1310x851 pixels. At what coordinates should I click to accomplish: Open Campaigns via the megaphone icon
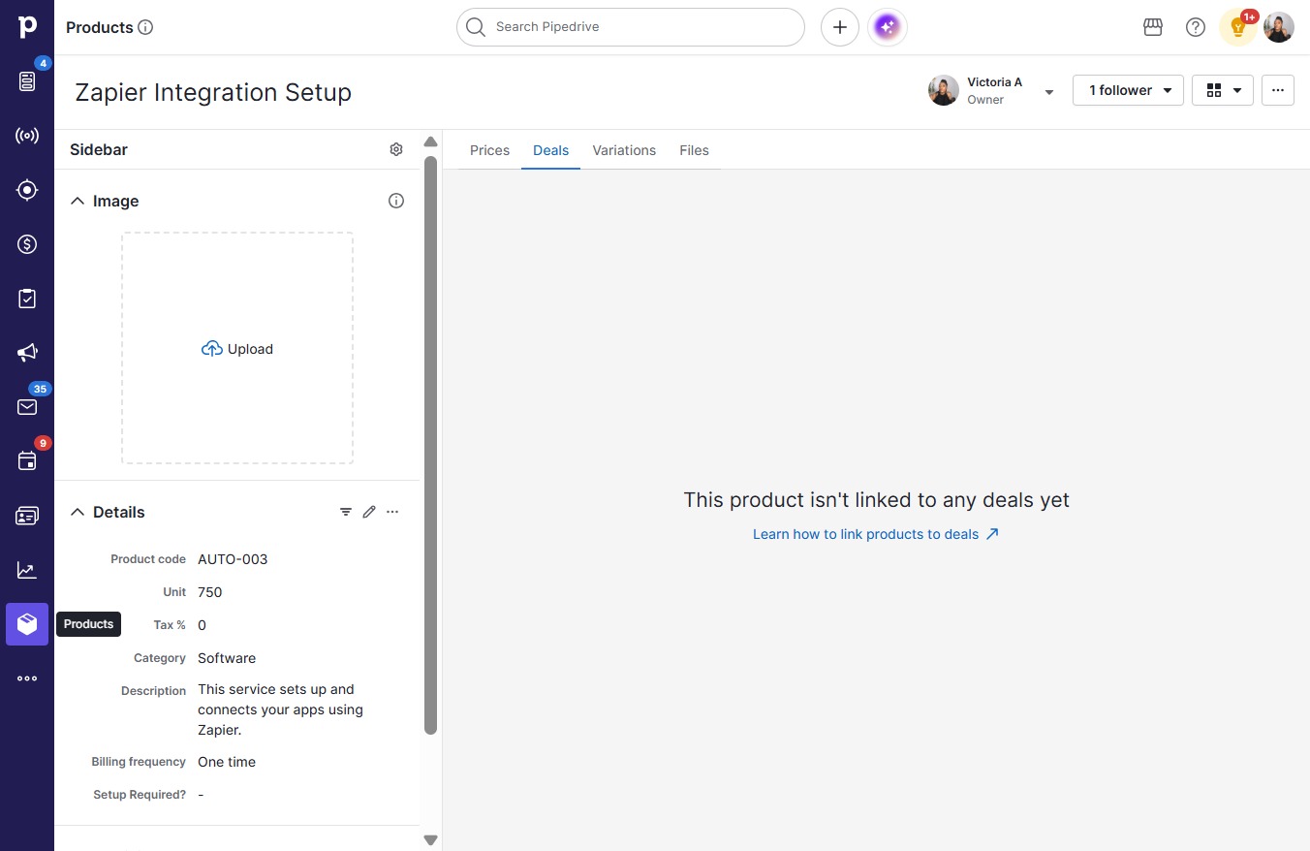click(x=27, y=353)
